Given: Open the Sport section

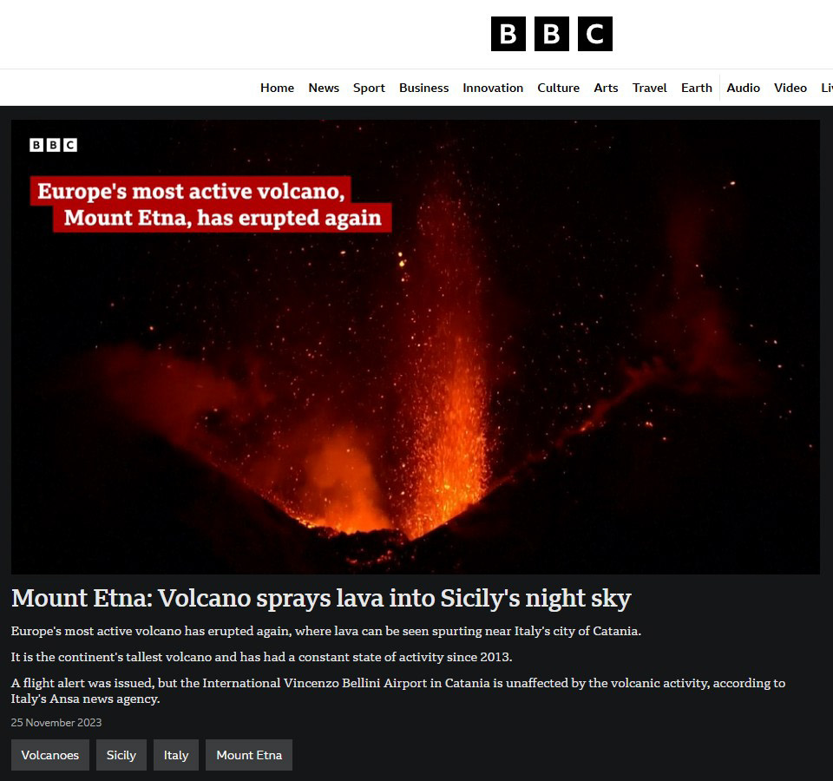Looking at the screenshot, I should (x=369, y=88).
